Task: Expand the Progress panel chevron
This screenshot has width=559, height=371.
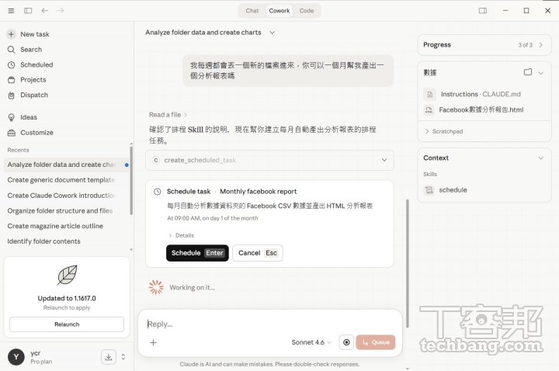Action: click(541, 45)
